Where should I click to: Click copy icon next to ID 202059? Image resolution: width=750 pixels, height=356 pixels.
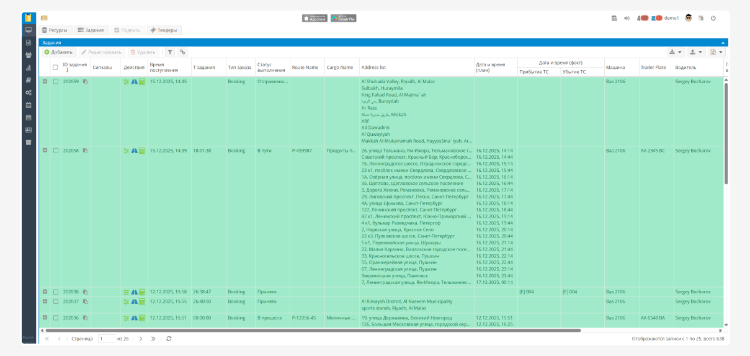pos(86,82)
